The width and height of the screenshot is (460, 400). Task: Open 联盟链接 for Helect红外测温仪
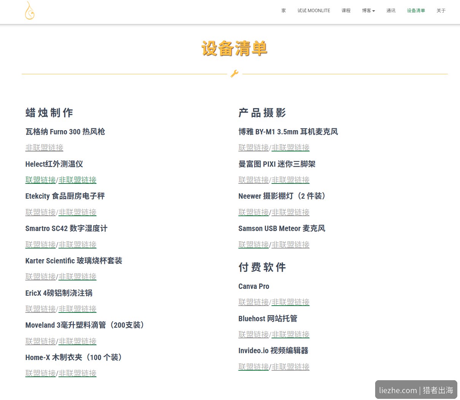tap(41, 180)
